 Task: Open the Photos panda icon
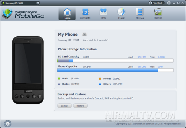(158, 12)
